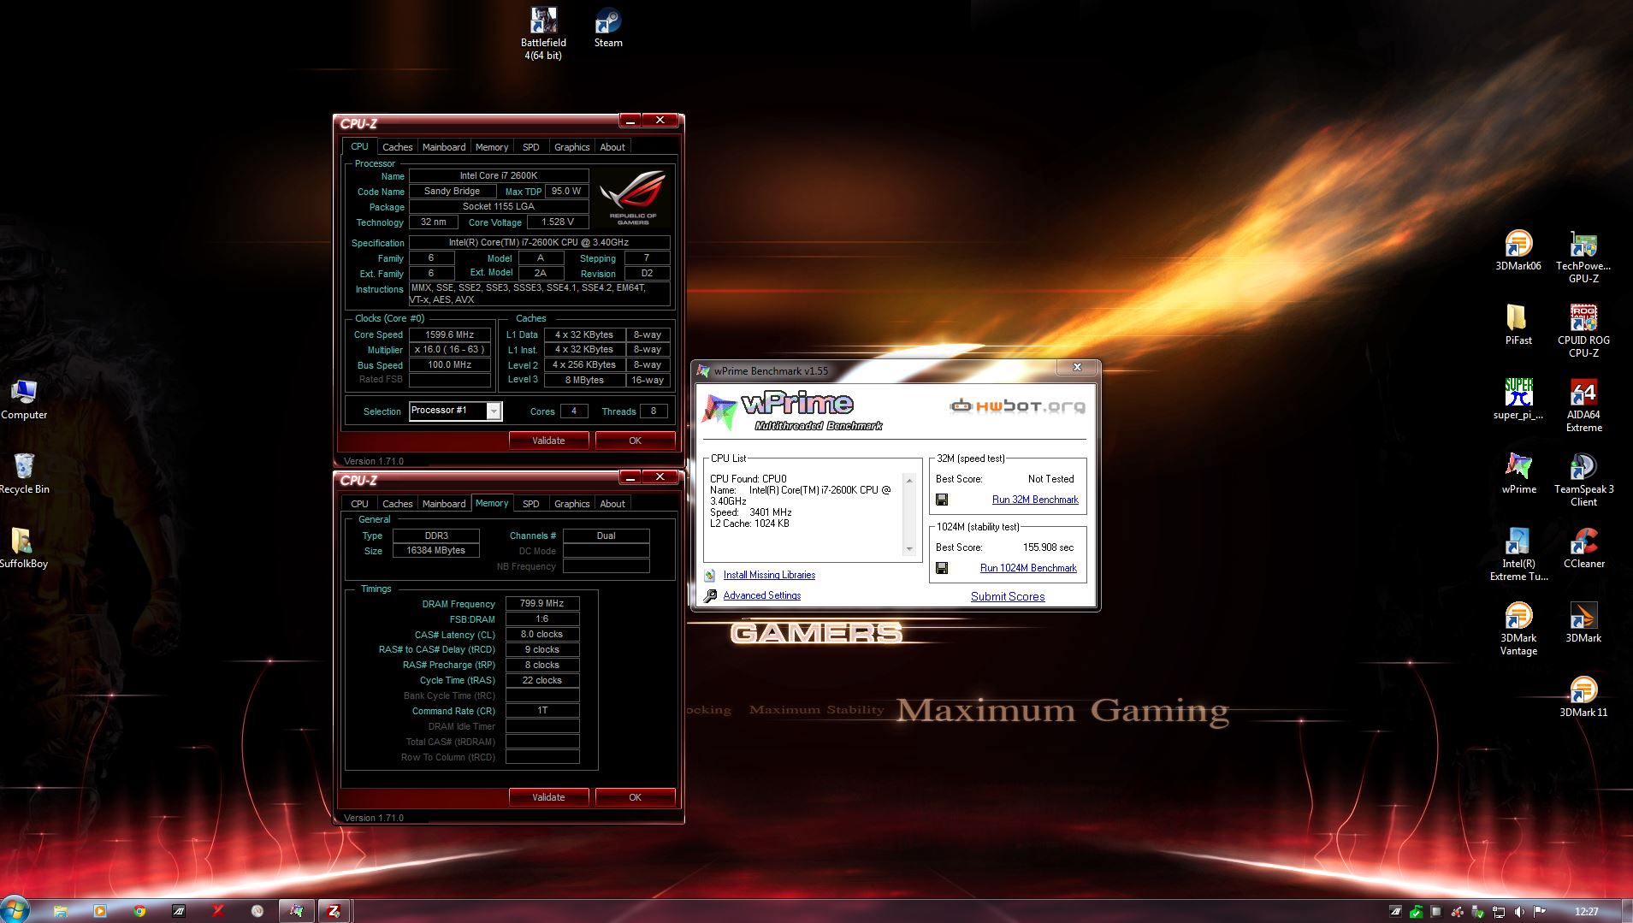Click the Core Speed value 1599.6 MHz
This screenshot has height=923, width=1633.
tap(449, 335)
